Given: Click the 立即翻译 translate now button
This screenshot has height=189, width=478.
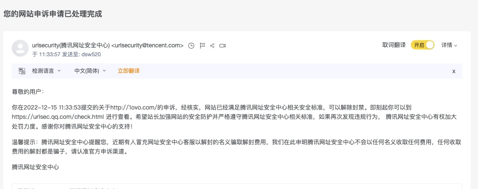Looking at the screenshot, I should pos(128,71).
